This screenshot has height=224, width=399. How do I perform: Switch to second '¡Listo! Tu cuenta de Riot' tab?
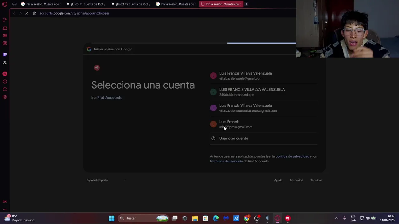tap(131, 4)
